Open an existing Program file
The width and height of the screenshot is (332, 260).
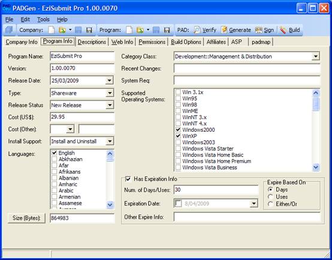[140, 30]
